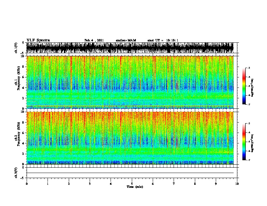
Task: Click the "ch.1(V)" waveform axis label
Action: tap(16, 48)
